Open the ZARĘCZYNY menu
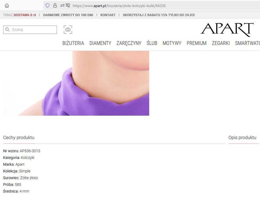260x202 pixels. tap(129, 43)
